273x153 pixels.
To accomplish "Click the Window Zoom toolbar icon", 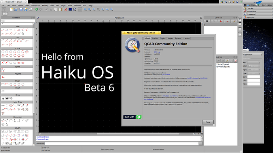I will click(x=107, y=9).
